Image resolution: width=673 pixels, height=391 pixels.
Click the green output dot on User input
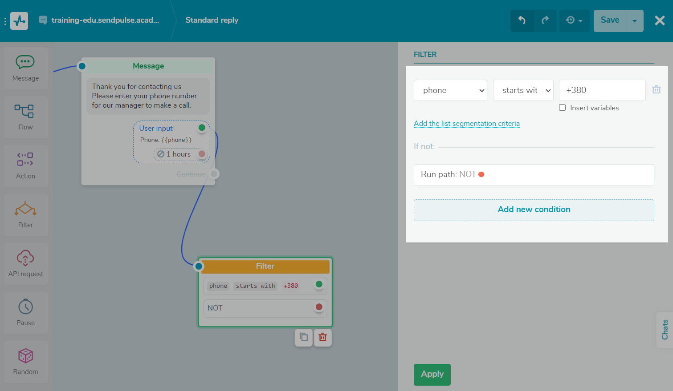pos(202,127)
